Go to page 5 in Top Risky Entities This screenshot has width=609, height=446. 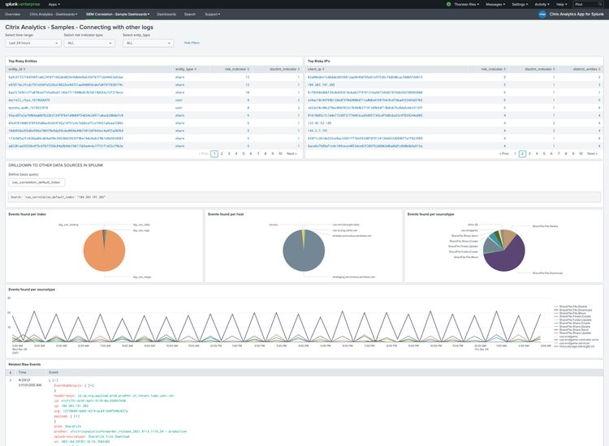click(x=244, y=153)
